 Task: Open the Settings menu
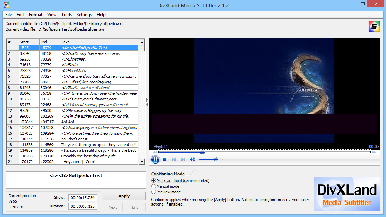click(x=84, y=15)
